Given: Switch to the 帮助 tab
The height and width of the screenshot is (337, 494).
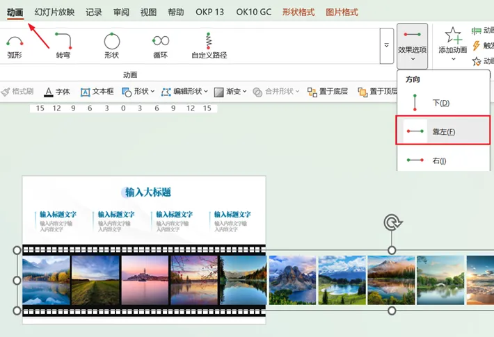Looking at the screenshot, I should tap(176, 13).
